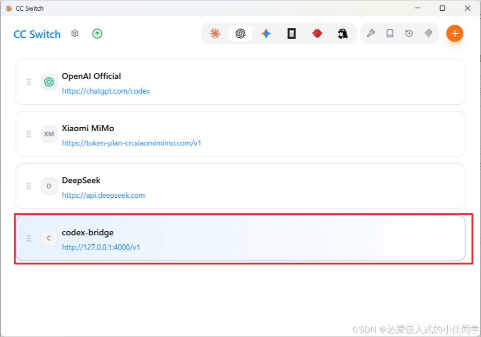Click the CC Switch title bar app icon
Image resolution: width=481 pixels, height=337 pixels.
(9, 8)
